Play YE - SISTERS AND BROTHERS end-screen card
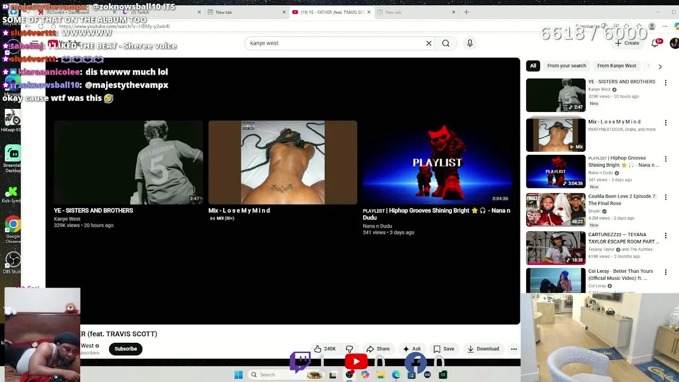 pos(128,162)
